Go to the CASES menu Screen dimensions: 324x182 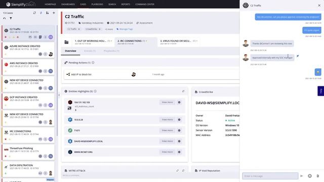click(x=83, y=5)
